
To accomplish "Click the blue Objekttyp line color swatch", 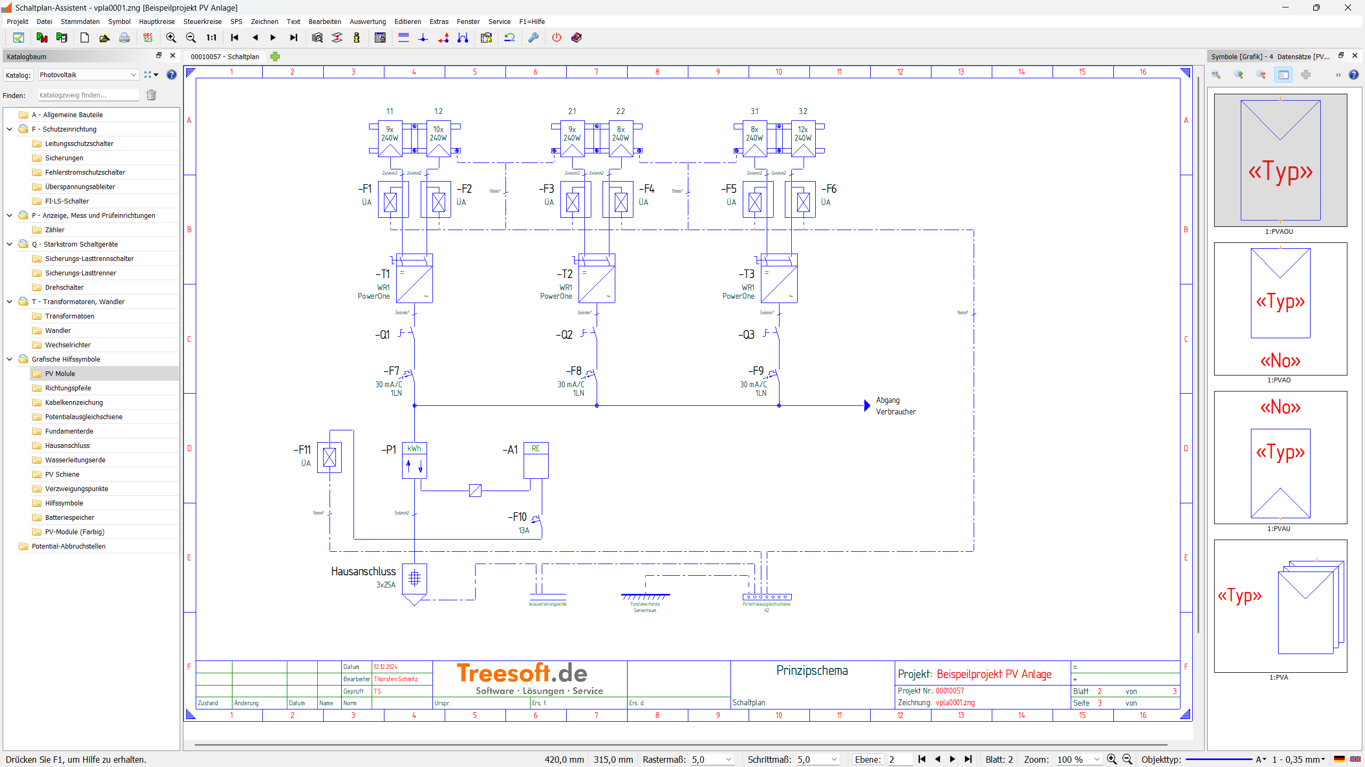I will (x=1219, y=760).
